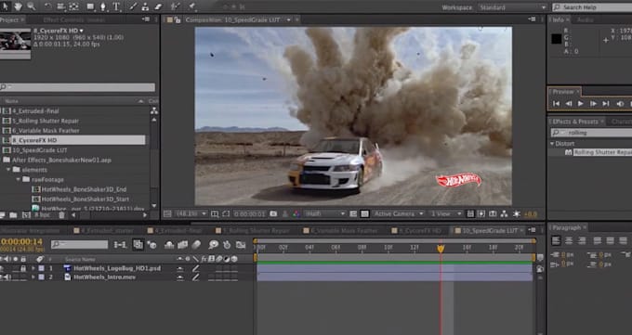Open the Workspace Standard dropdown
Image resolution: width=632 pixels, height=335 pixels.
(x=512, y=7)
